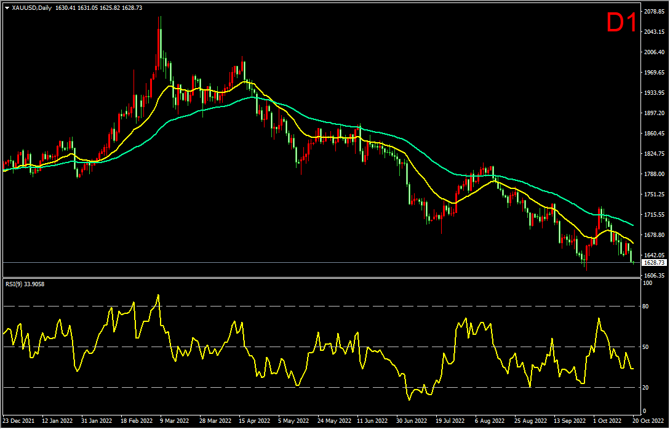Image resolution: width=670 pixels, height=429 pixels.
Task: Click the 15 Apr 2022 date label
Action: (255, 421)
